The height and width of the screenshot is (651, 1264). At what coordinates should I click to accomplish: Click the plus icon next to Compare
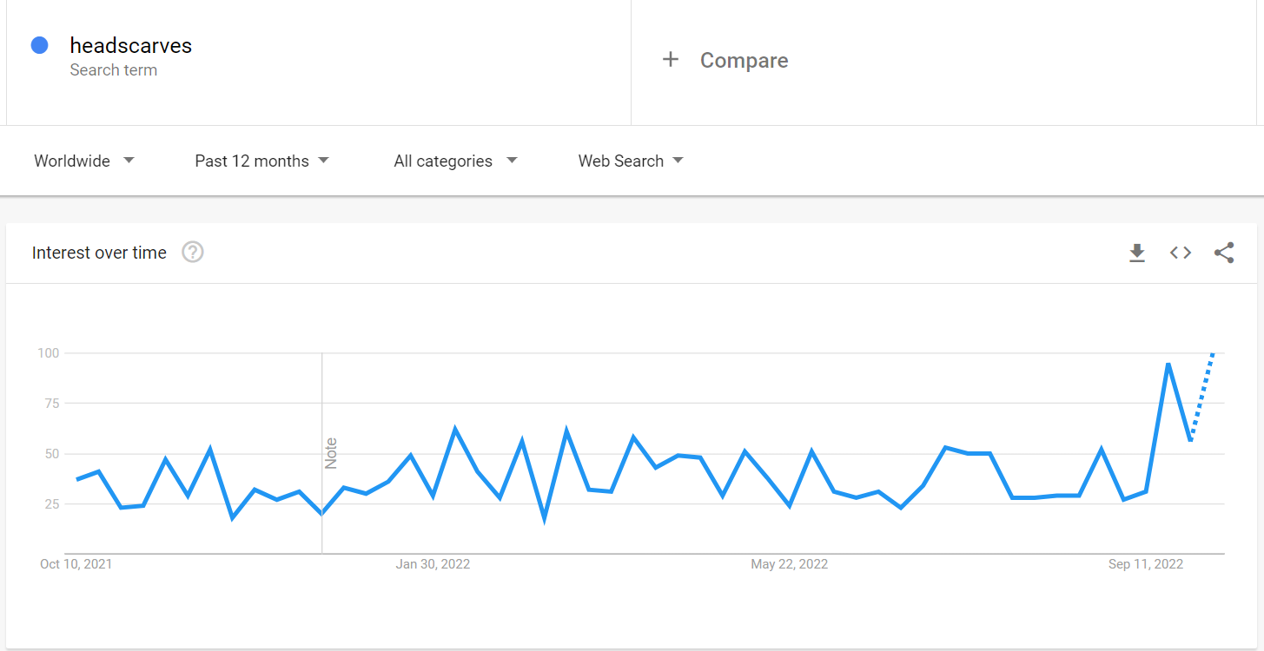(670, 60)
